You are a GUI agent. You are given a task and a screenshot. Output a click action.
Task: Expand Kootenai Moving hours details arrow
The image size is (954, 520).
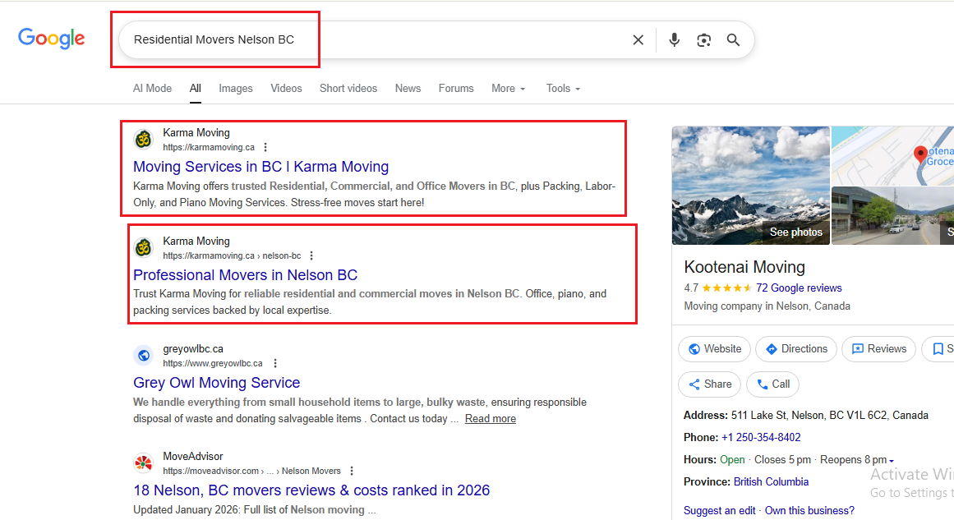point(892,461)
